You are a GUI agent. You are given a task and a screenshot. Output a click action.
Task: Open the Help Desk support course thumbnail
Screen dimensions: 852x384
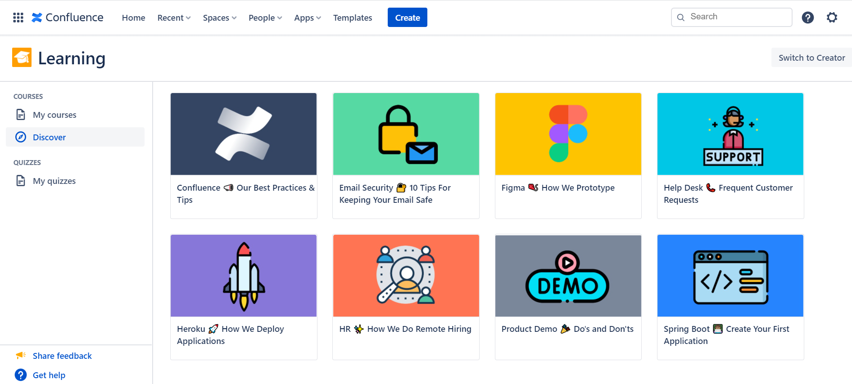click(730, 134)
